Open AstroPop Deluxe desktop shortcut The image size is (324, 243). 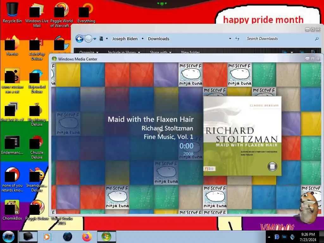click(x=37, y=48)
